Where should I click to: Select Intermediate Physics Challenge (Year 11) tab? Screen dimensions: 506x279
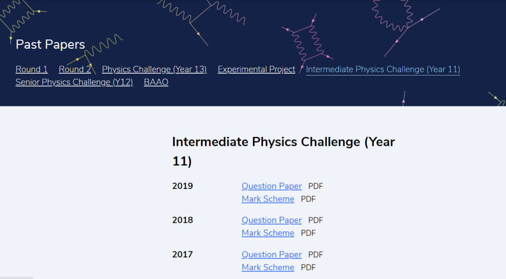[x=383, y=69]
